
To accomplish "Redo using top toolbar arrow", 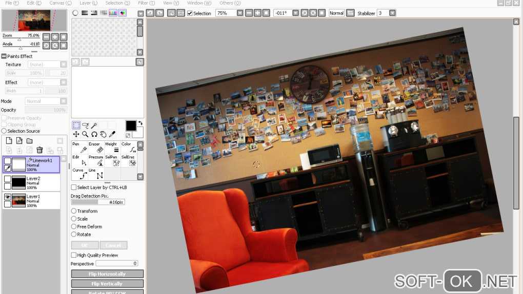I will pyautogui.click(x=160, y=13).
